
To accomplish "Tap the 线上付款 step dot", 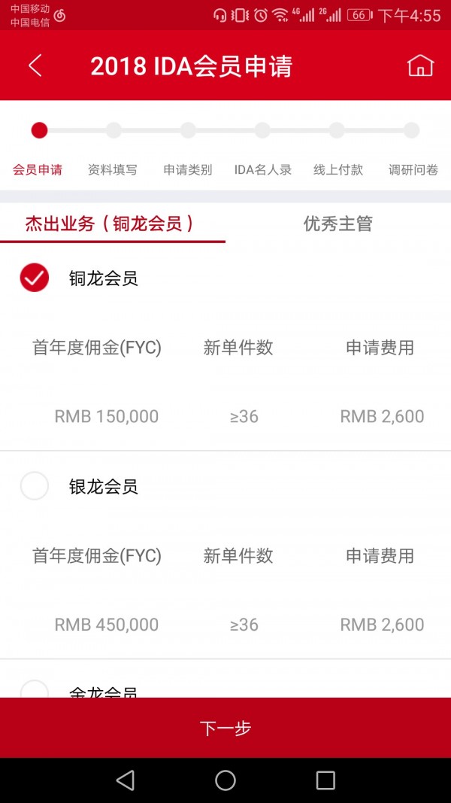I will (337, 130).
